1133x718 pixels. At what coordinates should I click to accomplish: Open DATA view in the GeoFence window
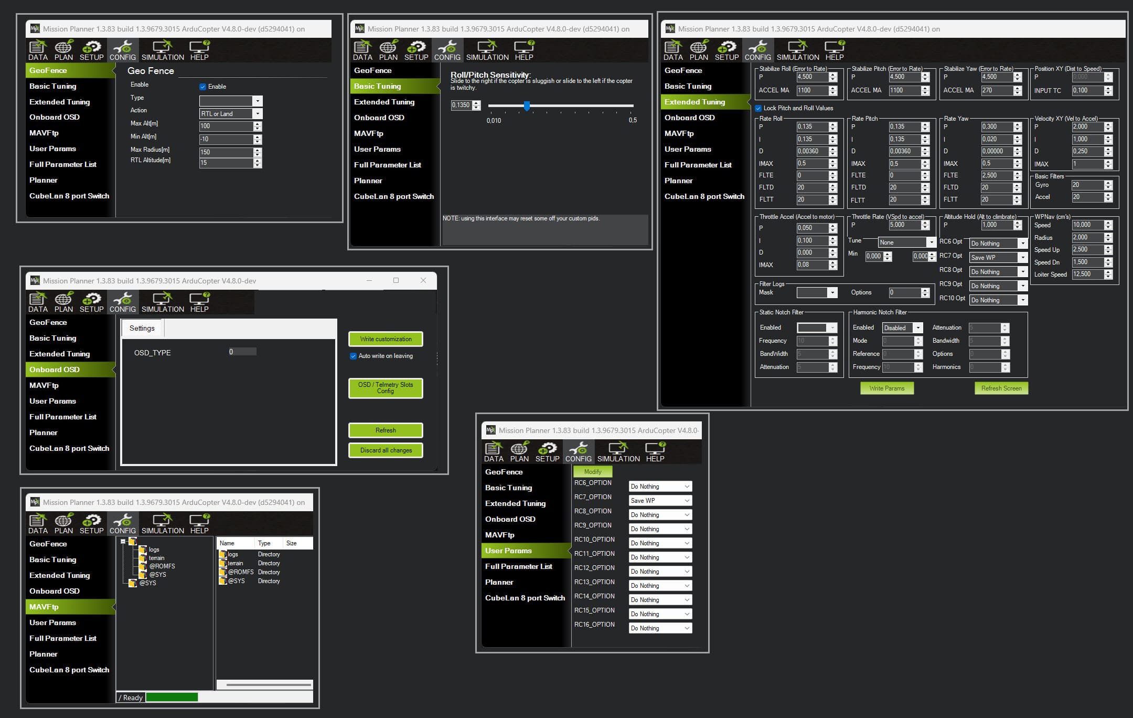pos(38,50)
